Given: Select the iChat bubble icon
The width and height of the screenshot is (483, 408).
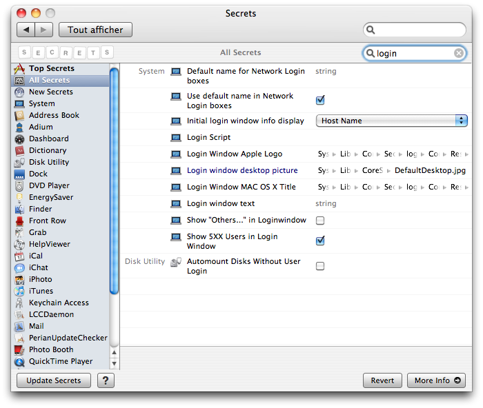Looking at the screenshot, I should pos(19,267).
